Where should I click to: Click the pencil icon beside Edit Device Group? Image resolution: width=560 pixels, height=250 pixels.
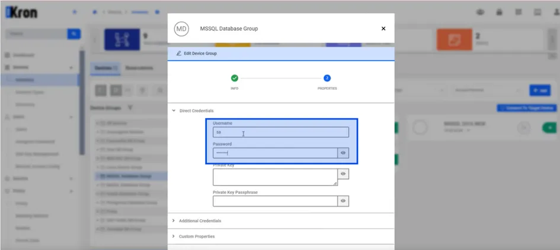point(178,53)
